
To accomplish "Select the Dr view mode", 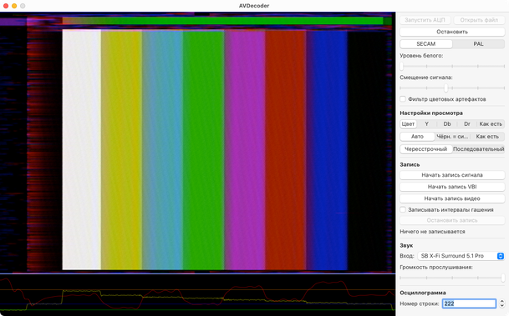I will (467, 124).
